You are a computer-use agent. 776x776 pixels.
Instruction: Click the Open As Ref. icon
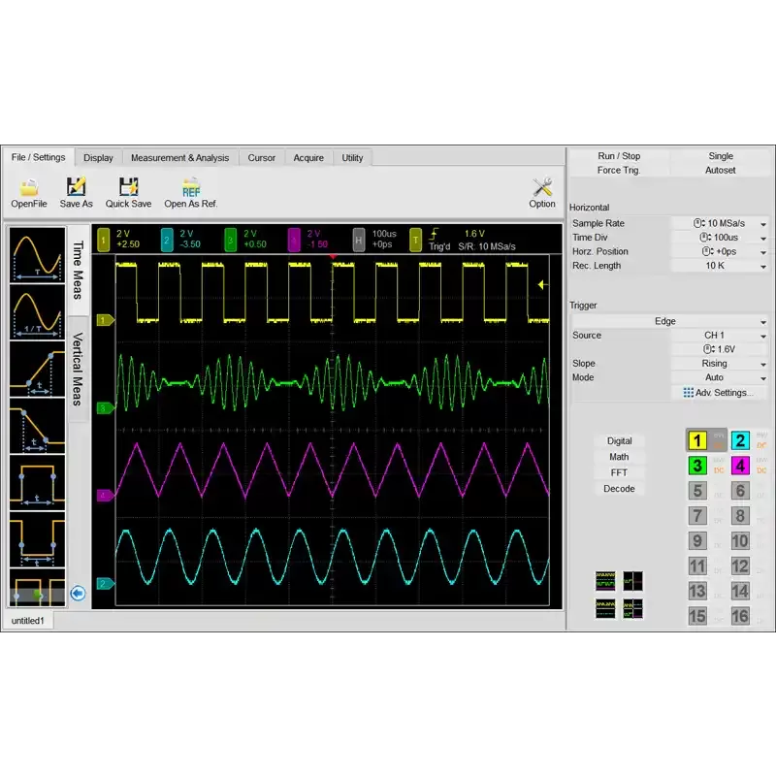190,187
